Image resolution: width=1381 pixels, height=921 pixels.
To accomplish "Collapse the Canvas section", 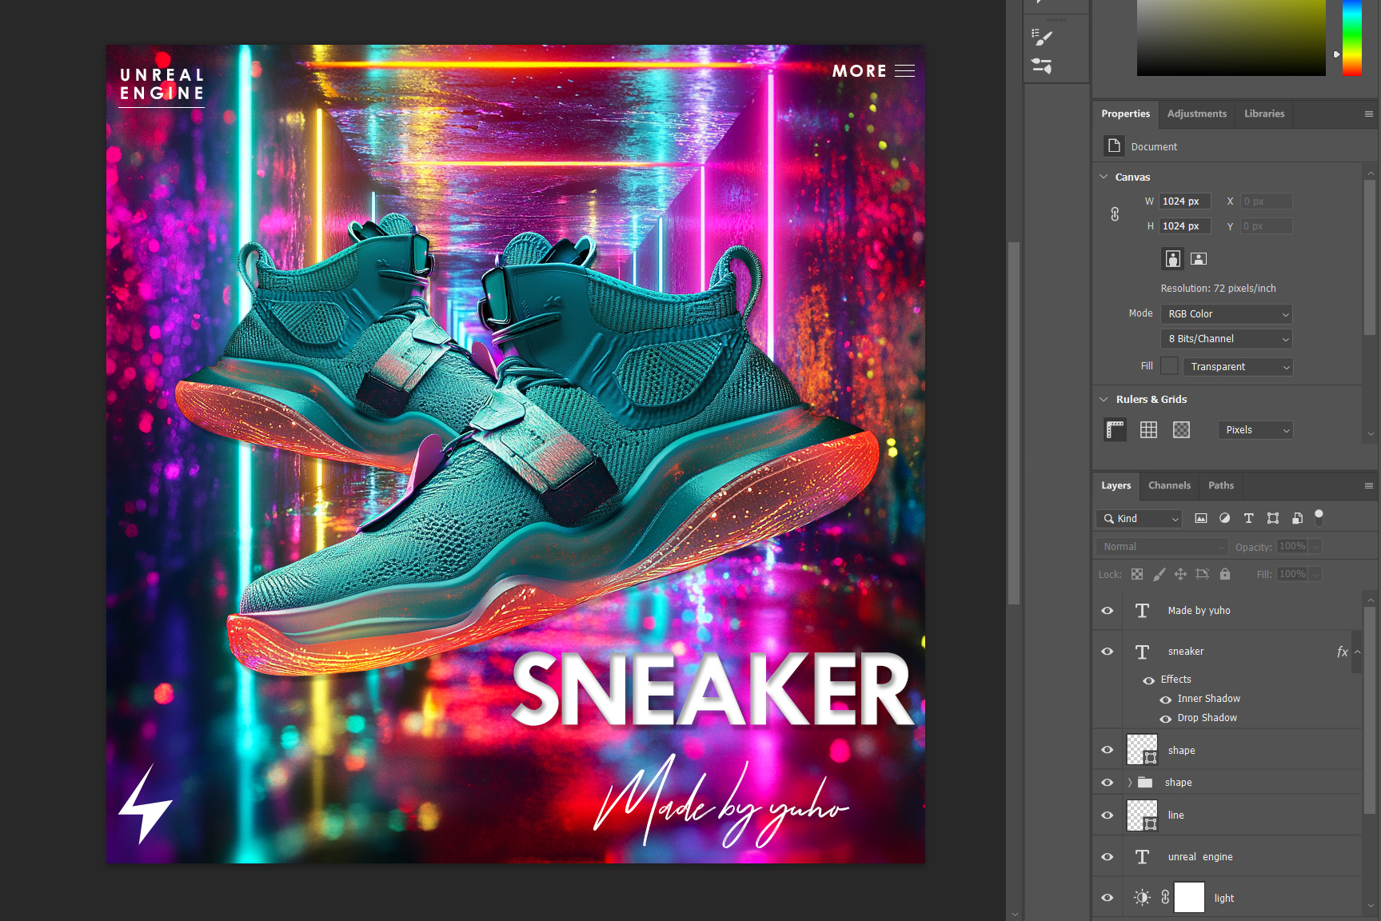I will [1104, 177].
